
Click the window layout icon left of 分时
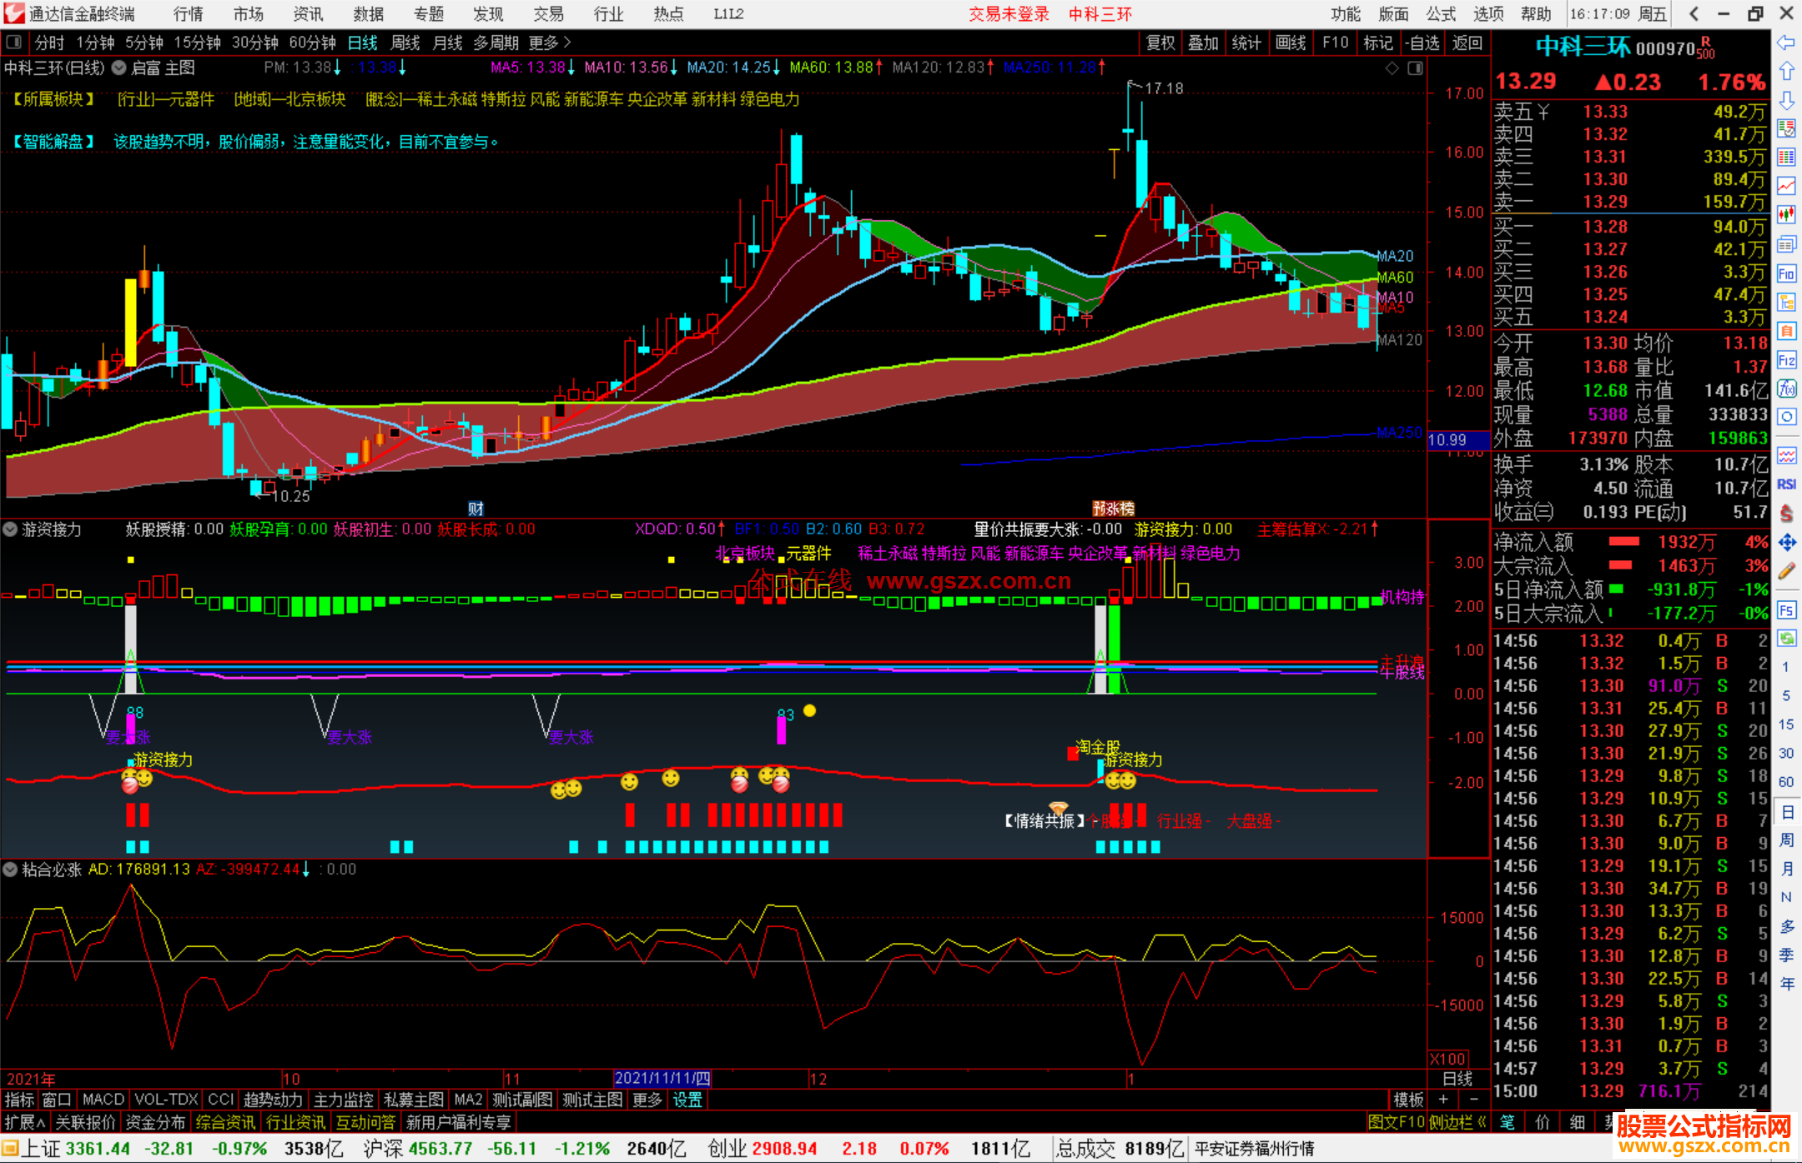tap(14, 42)
